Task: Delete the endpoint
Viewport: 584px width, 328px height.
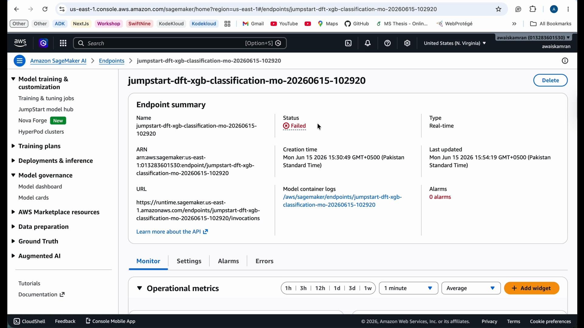Action: [x=550, y=80]
